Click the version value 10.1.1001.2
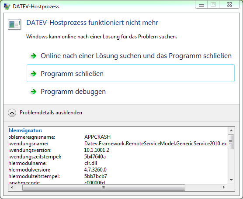 [x=97, y=150]
